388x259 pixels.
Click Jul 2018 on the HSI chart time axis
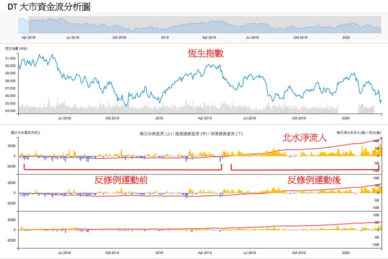pos(64,118)
